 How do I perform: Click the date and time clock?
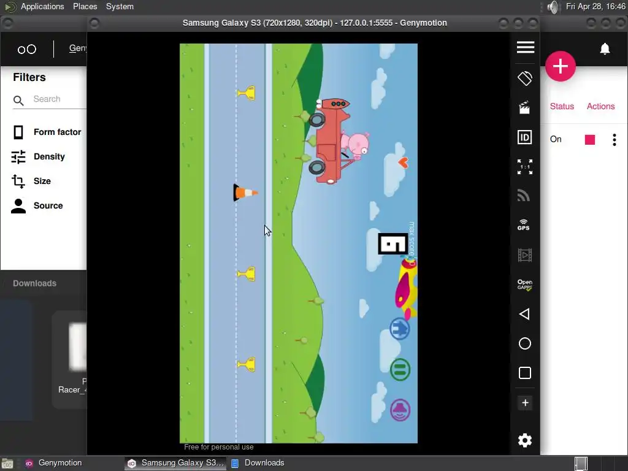click(595, 6)
